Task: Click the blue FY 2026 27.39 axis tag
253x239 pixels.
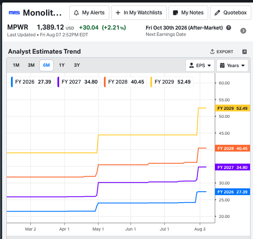Action: [x=232, y=192]
